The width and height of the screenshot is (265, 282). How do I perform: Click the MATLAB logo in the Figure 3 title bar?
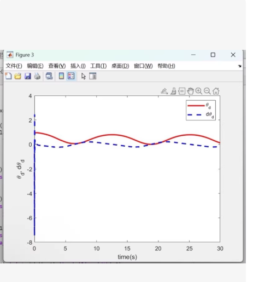pyautogui.click(x=10, y=55)
